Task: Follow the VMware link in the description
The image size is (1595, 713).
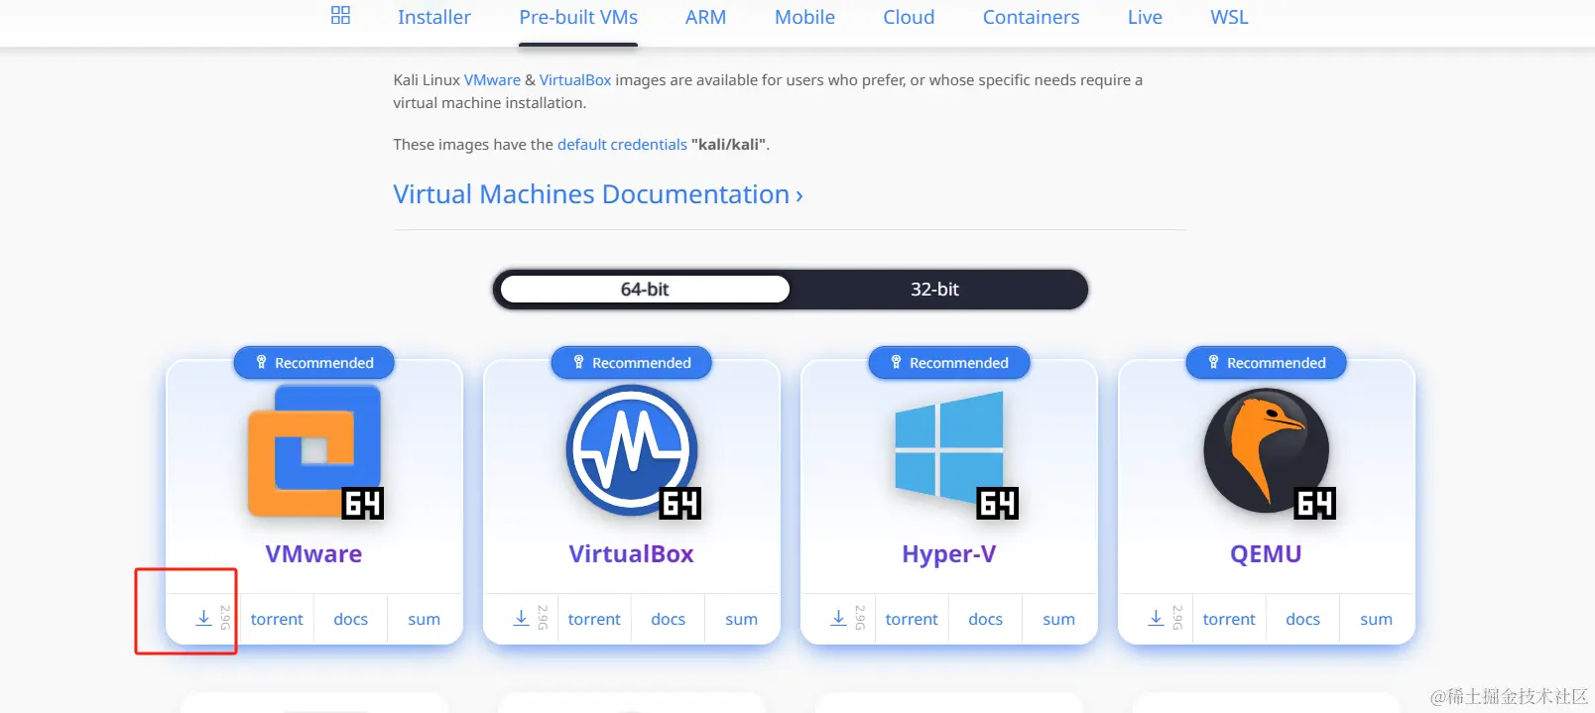Action: point(492,80)
